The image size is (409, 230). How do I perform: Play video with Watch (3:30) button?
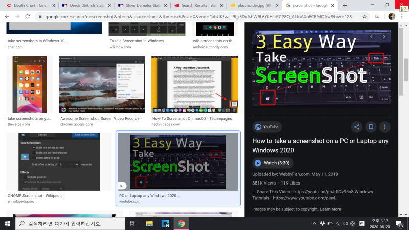(x=272, y=163)
